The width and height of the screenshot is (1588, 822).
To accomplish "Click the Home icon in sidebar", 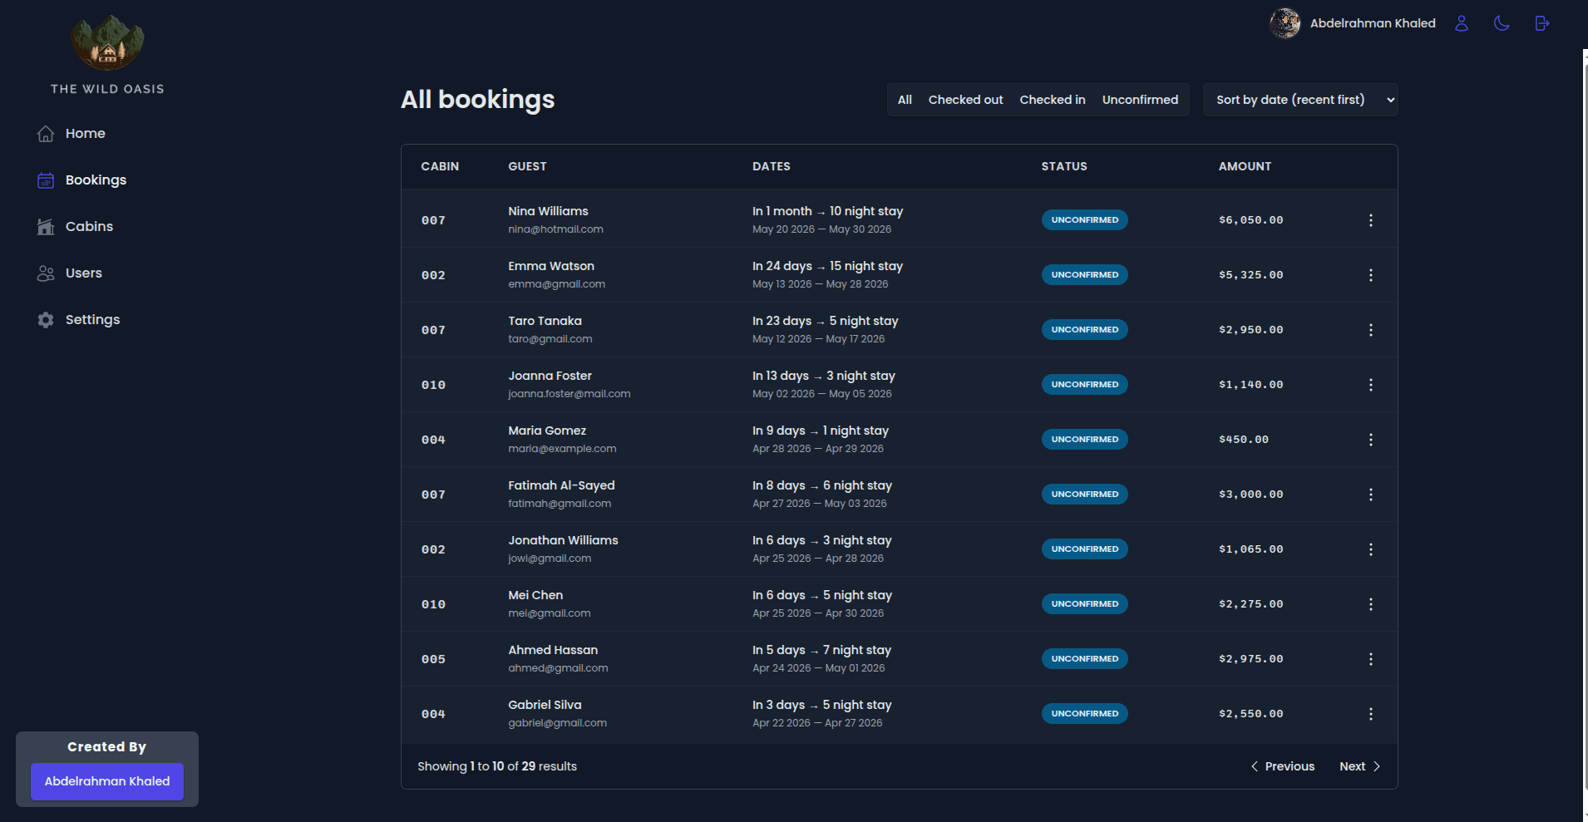I will pyautogui.click(x=46, y=134).
